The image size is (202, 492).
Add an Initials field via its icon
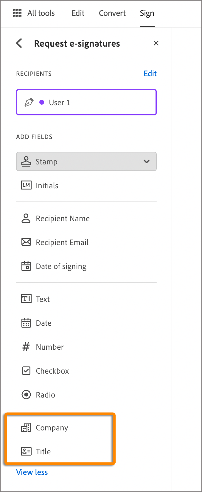[x=26, y=185]
